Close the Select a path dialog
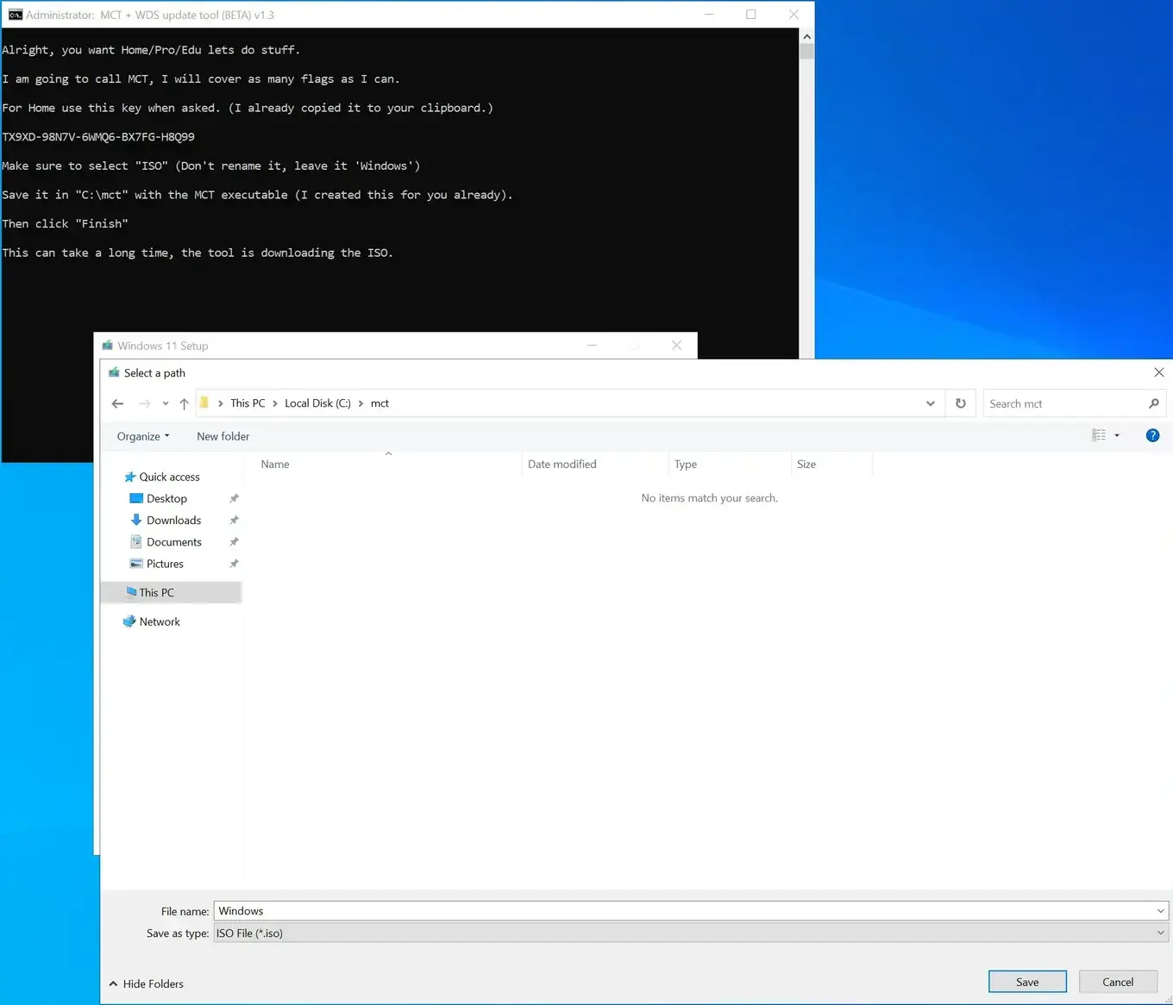 pos(1158,372)
